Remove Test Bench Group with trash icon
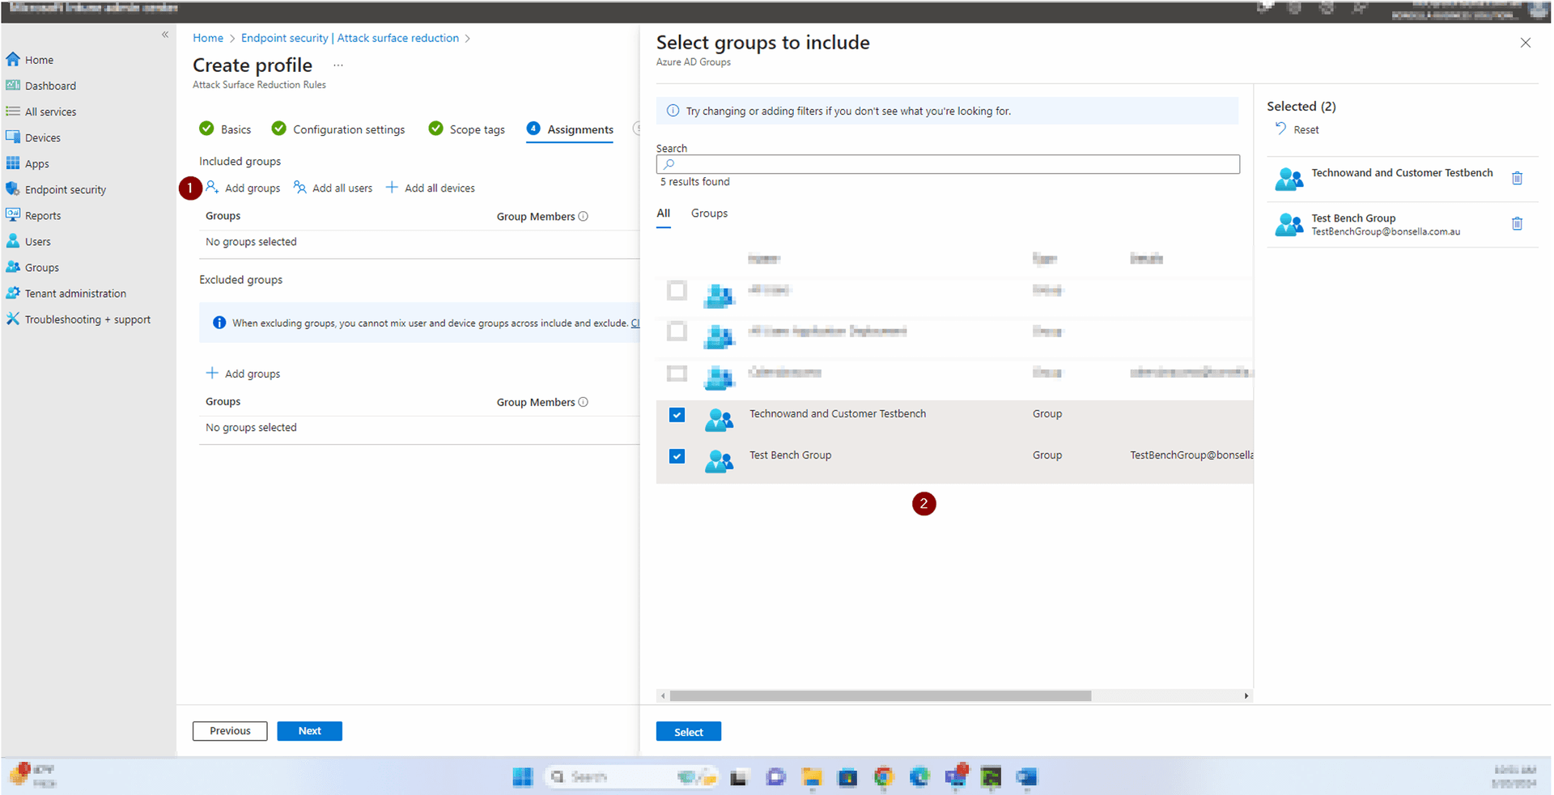This screenshot has width=1554, height=795. 1517,223
